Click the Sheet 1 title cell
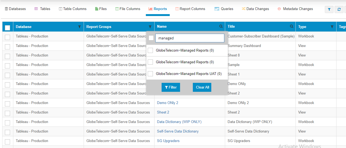 pos(234,74)
